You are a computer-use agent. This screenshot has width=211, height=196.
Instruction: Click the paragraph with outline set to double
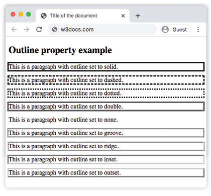106,107
